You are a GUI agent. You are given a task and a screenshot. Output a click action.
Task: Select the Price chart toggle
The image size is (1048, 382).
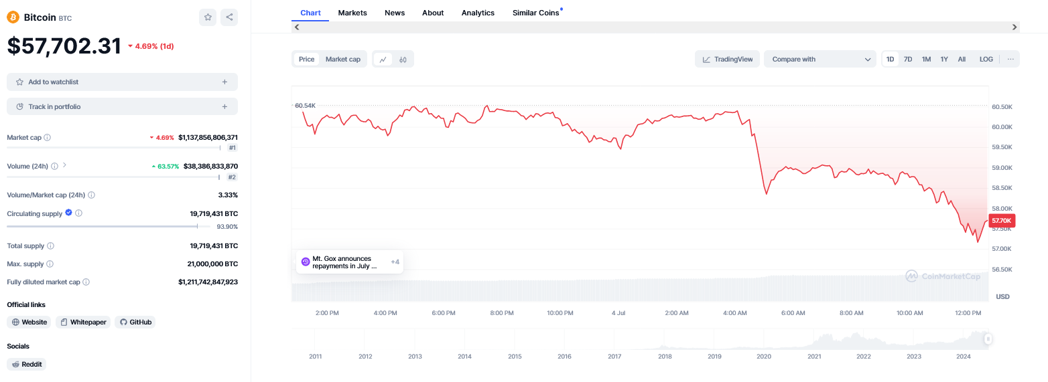click(307, 60)
